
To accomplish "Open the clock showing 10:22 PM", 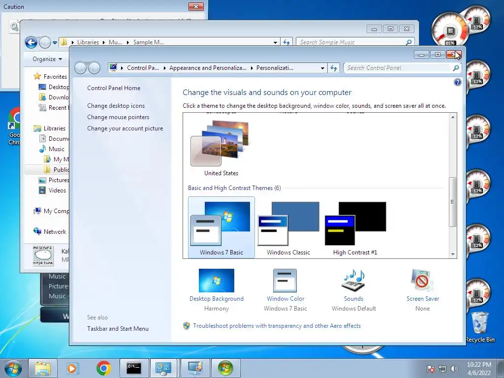I will click(x=479, y=368).
